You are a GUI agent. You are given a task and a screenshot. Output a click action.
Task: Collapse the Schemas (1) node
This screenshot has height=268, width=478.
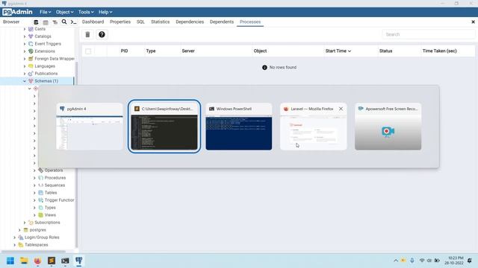coord(25,81)
